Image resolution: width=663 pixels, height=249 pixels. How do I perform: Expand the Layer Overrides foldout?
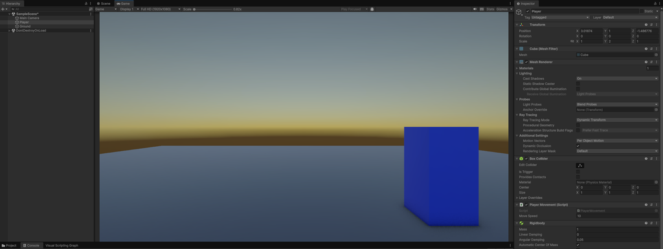point(517,197)
